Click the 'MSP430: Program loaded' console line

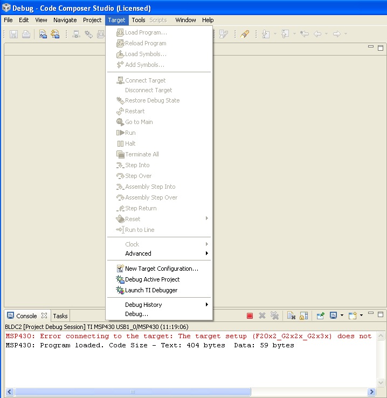pyautogui.click(x=150, y=345)
